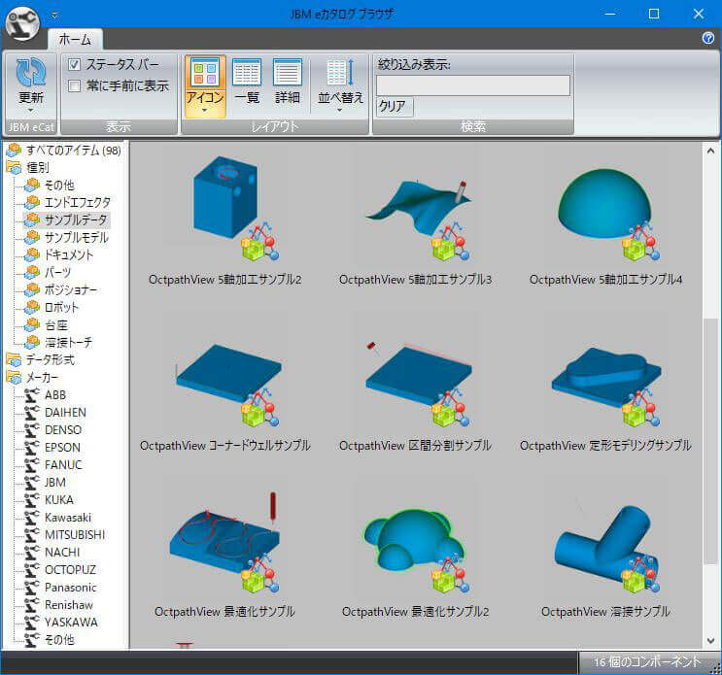Select the ロボット category icon in tree

click(33, 307)
